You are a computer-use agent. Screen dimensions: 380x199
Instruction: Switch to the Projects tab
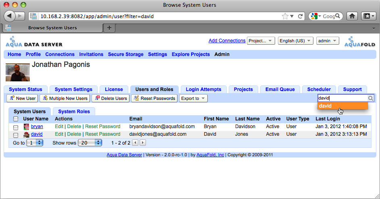pos(243,89)
